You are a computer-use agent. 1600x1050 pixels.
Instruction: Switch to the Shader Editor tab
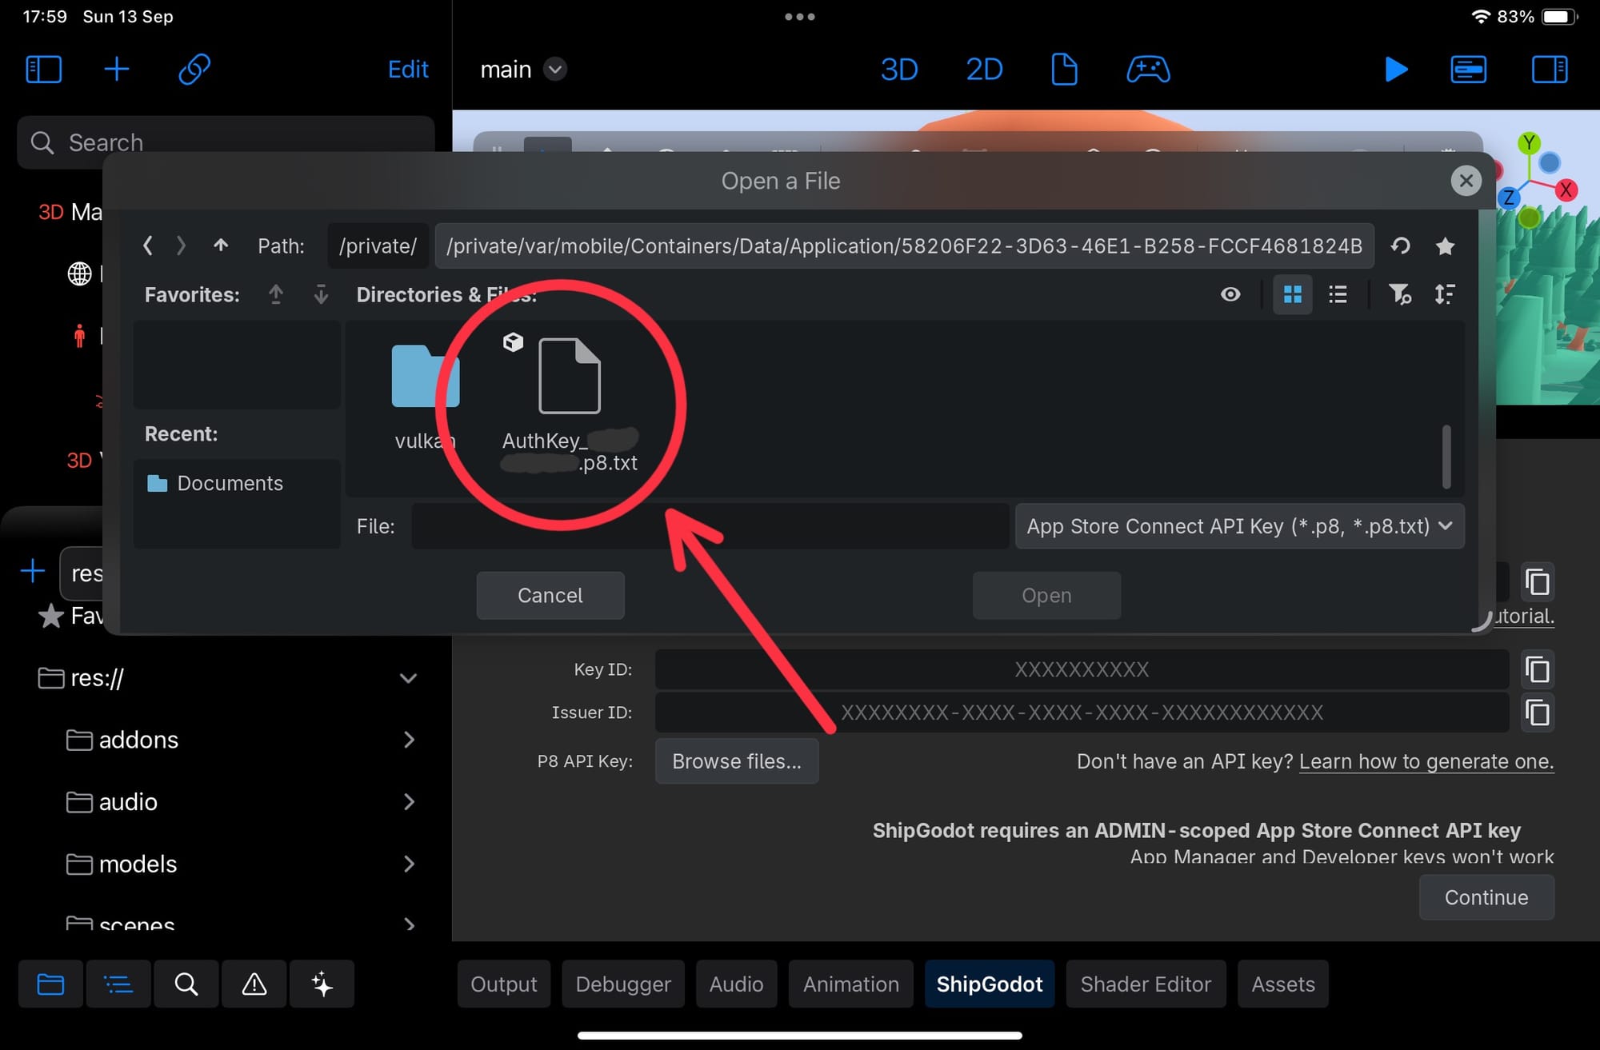coord(1146,984)
